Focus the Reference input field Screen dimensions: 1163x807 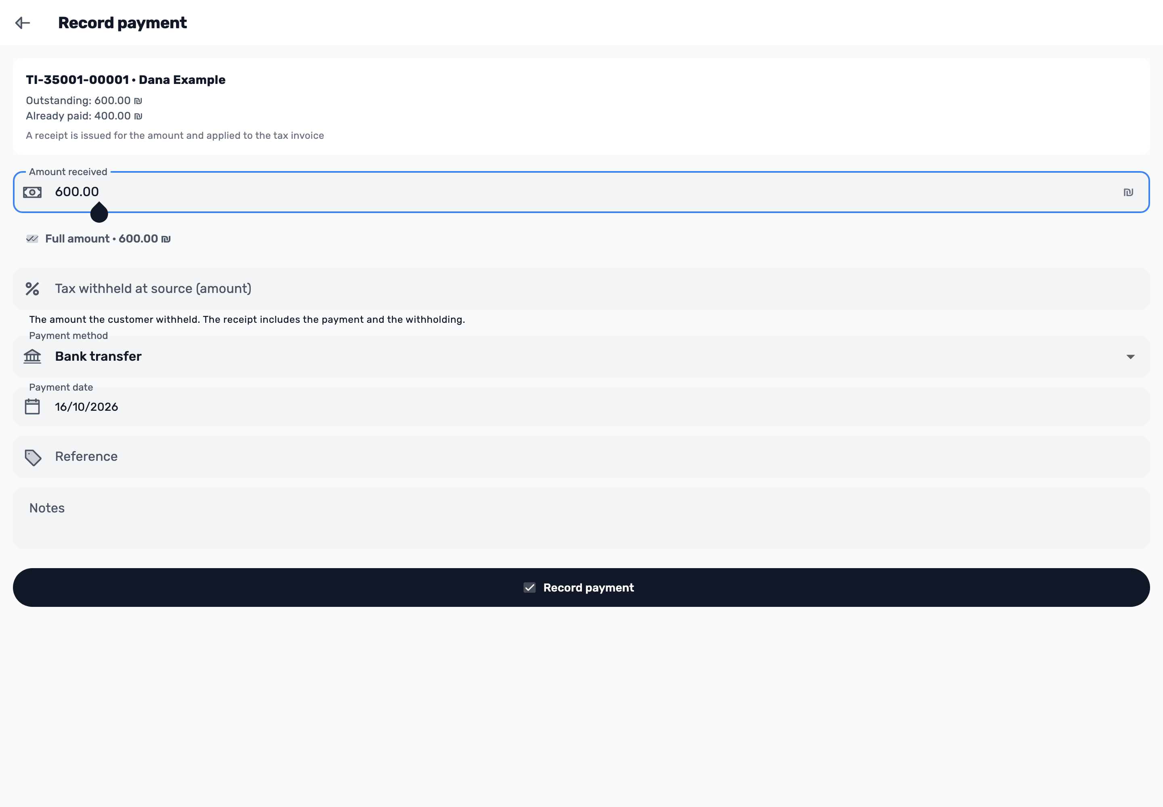tap(581, 457)
